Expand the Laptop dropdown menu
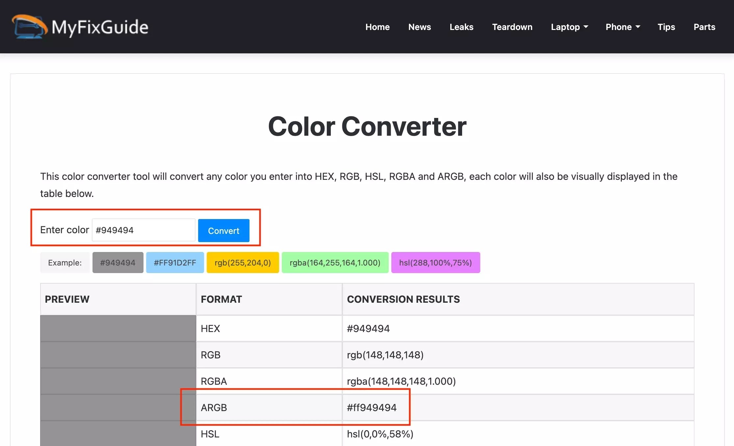The image size is (734, 446). point(569,27)
